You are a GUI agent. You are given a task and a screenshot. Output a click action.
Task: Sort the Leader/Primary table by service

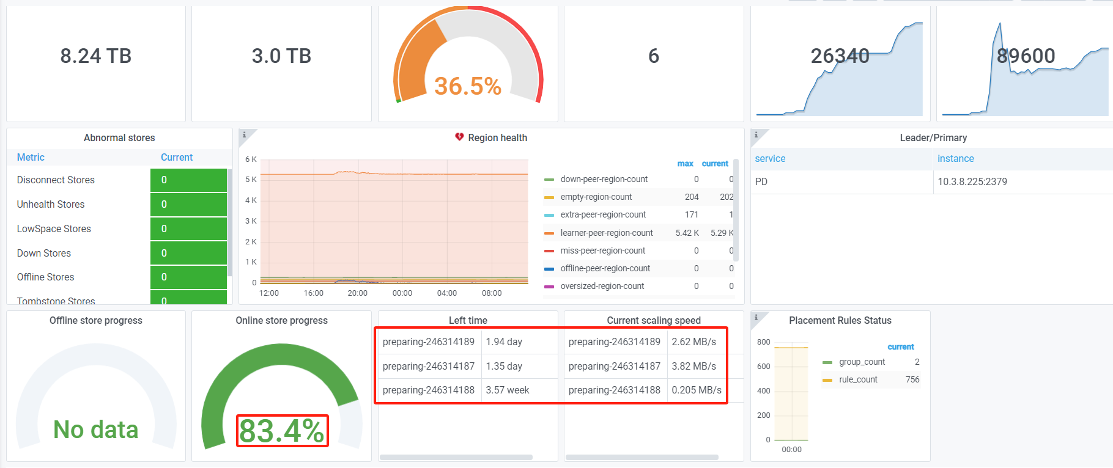coord(769,159)
